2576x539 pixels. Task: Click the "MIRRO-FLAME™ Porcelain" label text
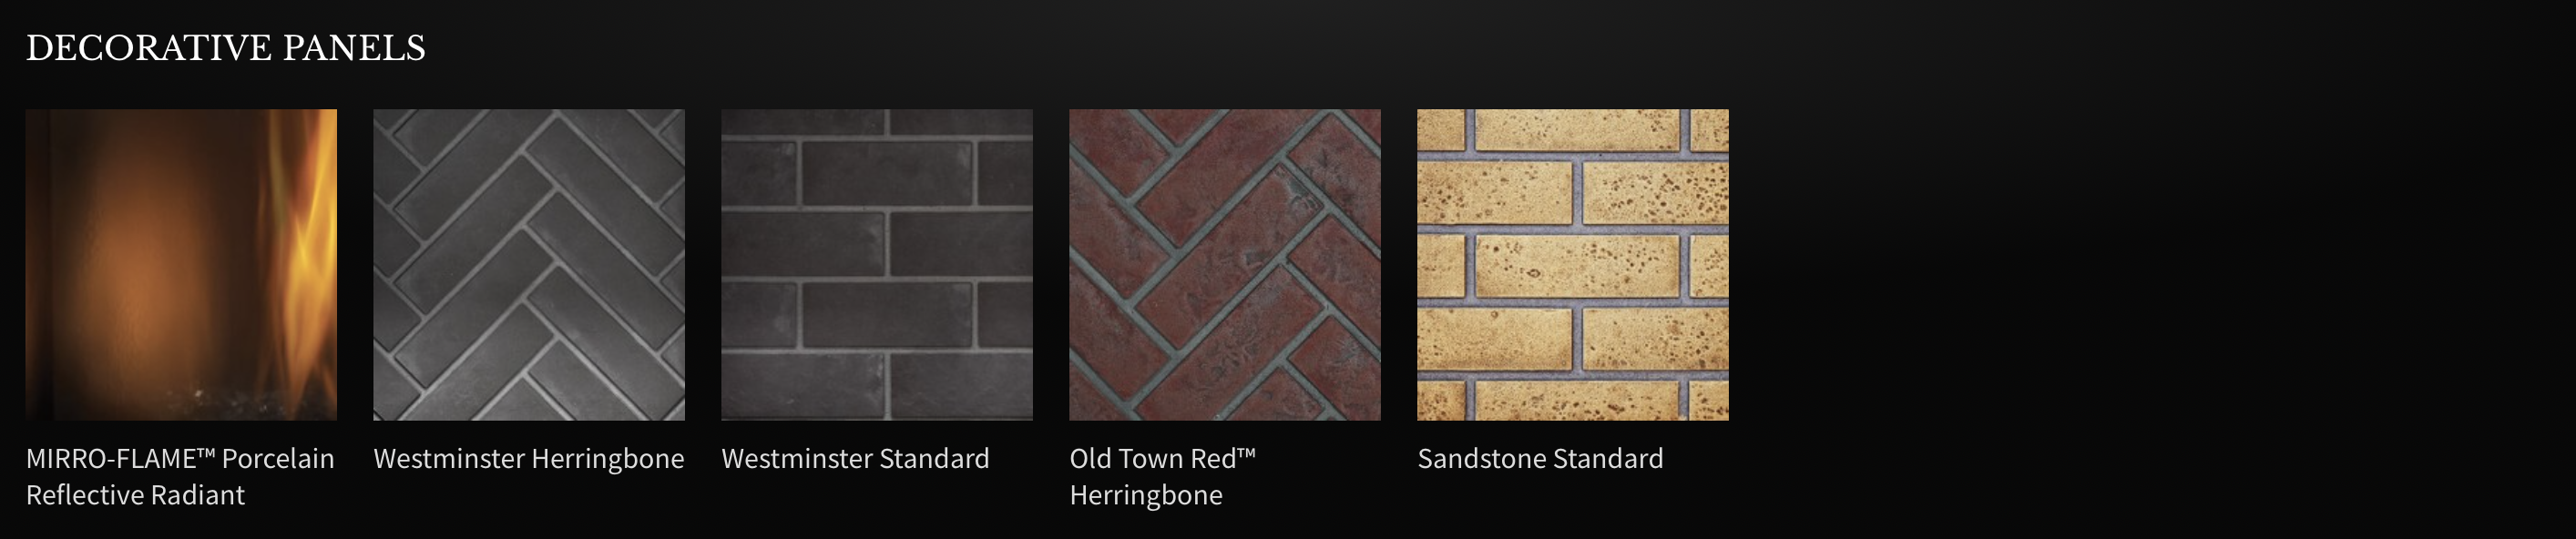click(180, 459)
